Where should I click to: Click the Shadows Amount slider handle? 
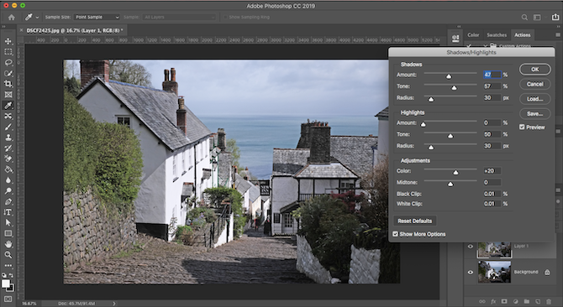pos(449,76)
